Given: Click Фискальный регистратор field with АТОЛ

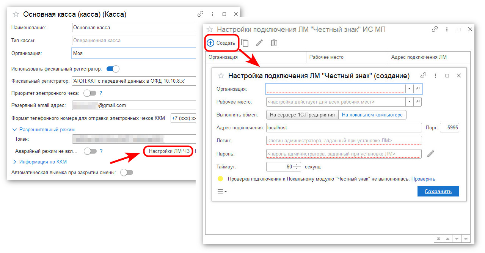Looking at the screenshot, I should (134, 81).
